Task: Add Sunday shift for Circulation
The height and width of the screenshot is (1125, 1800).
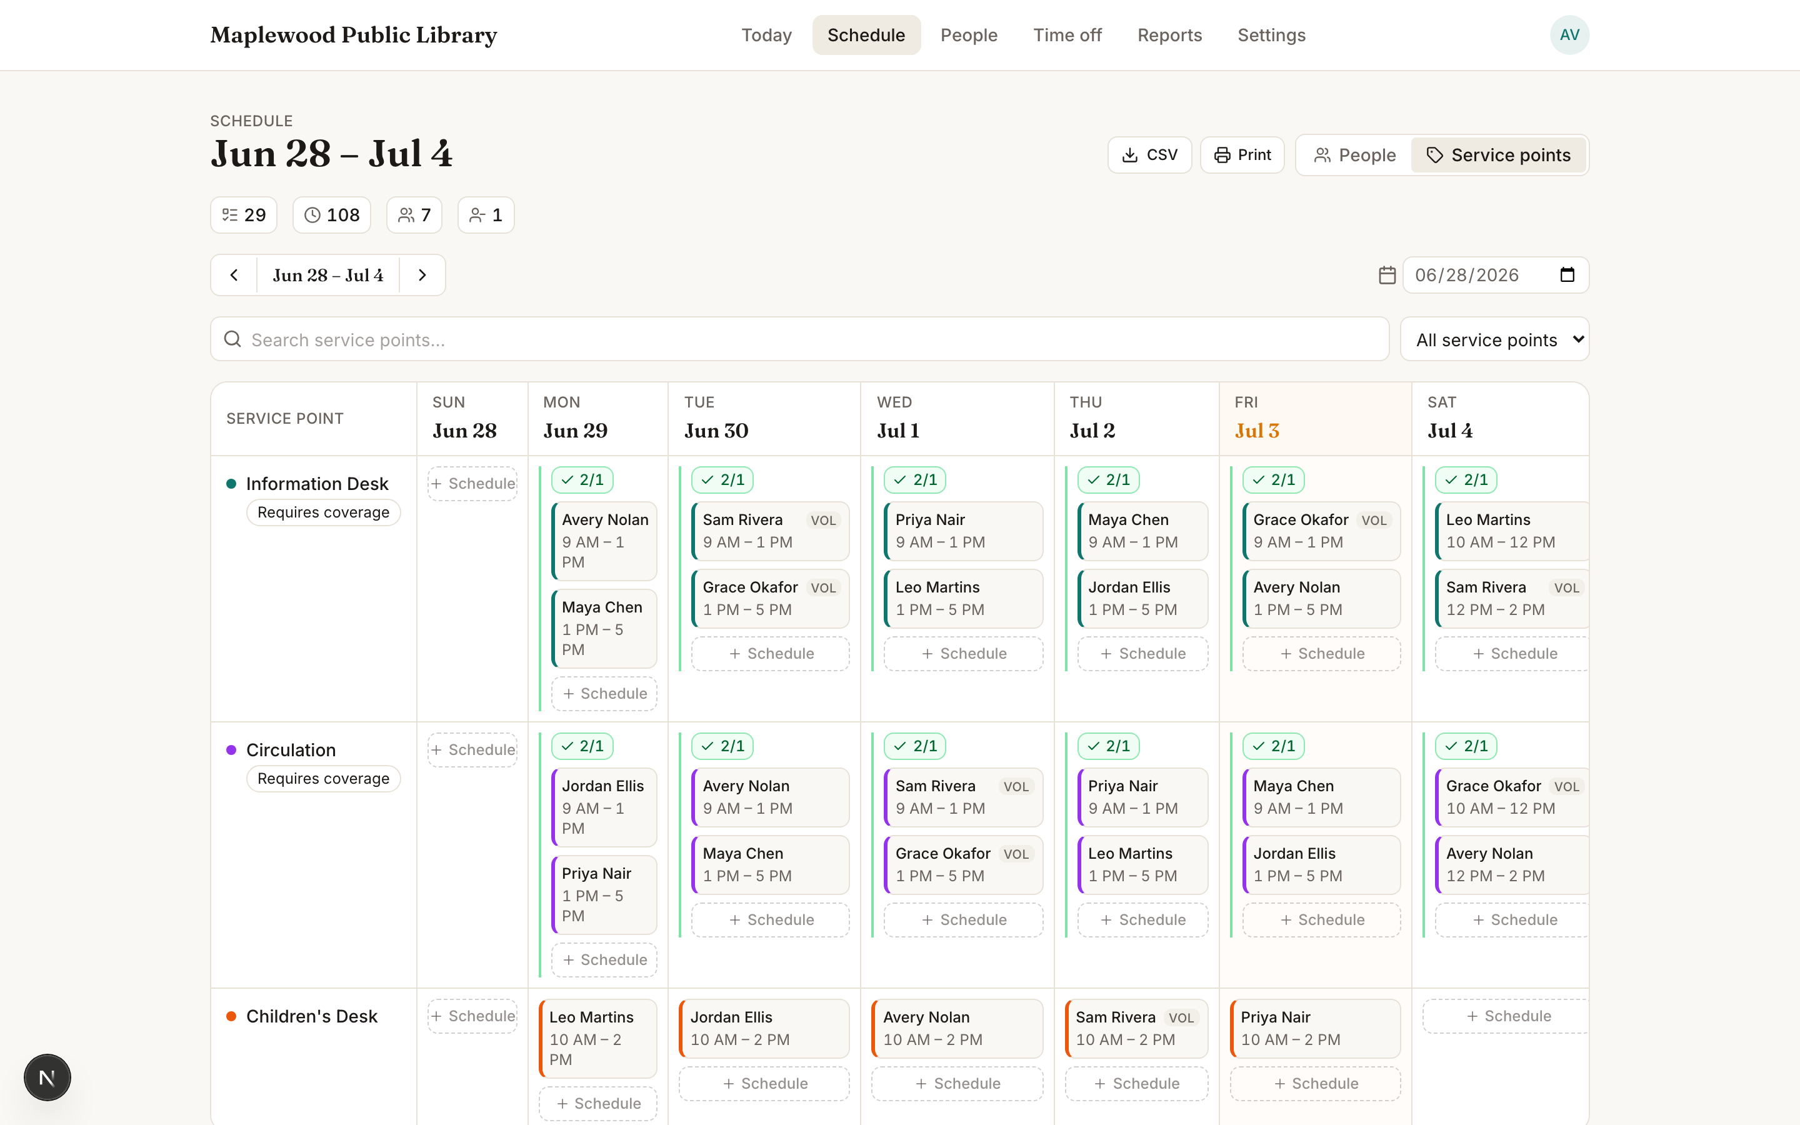Action: click(472, 750)
